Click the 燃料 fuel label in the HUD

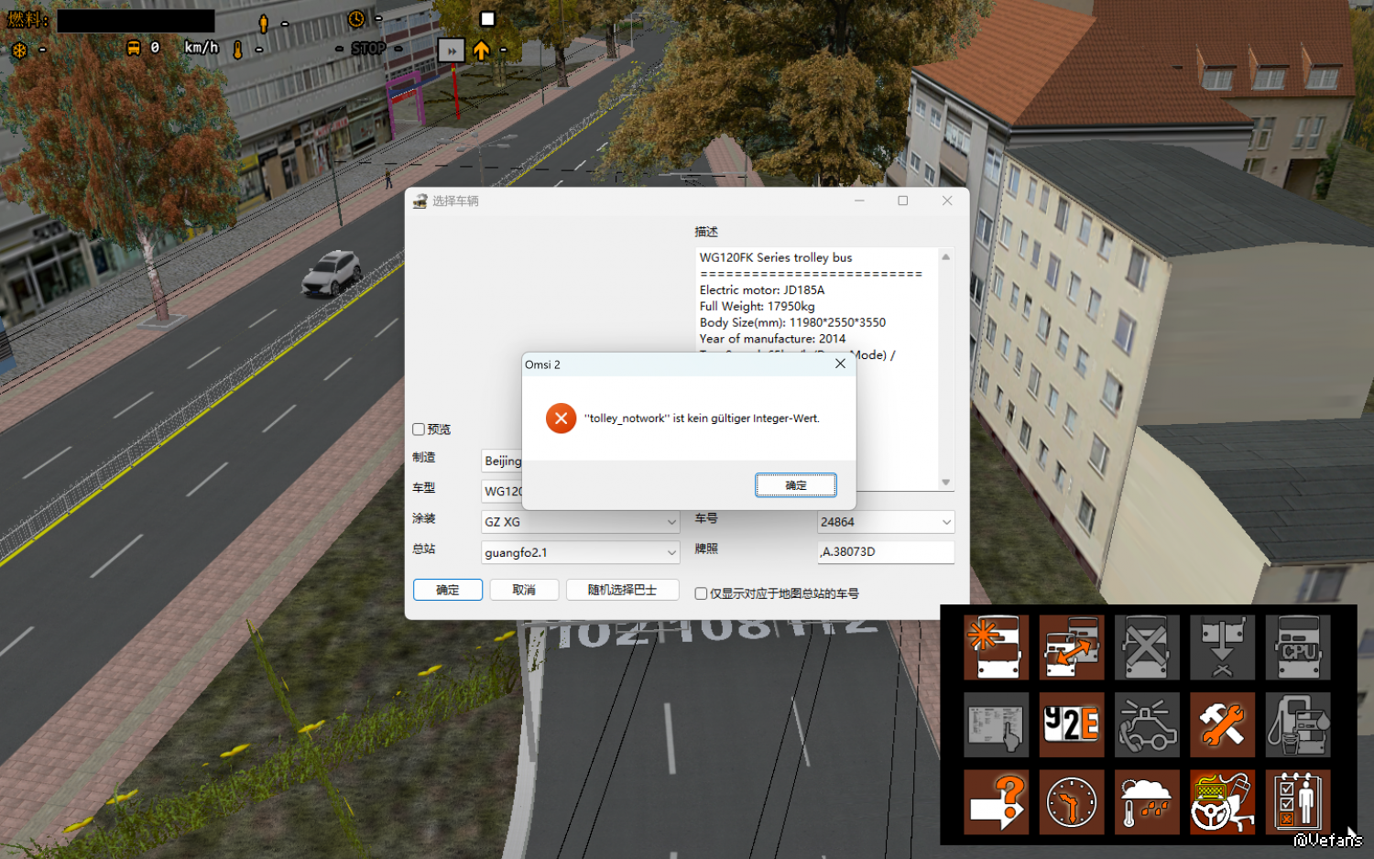27,19
